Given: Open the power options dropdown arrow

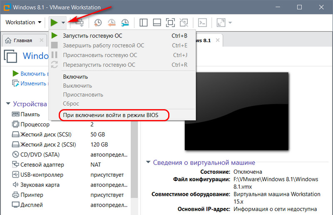Looking at the screenshot, I should (x=63, y=22).
